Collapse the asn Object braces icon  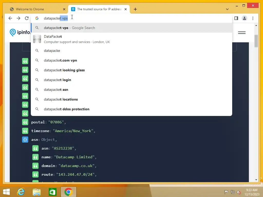point(25,140)
